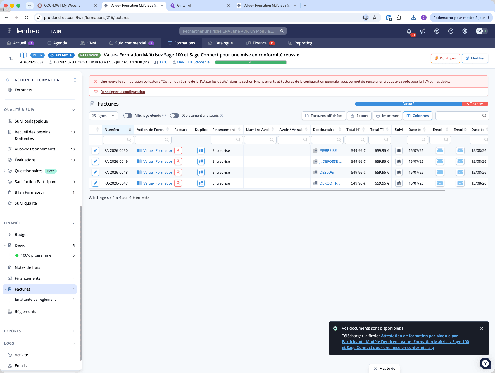Screen dimensions: 495x373
Task: Open the chat help bubble
Action: [x=485, y=363]
